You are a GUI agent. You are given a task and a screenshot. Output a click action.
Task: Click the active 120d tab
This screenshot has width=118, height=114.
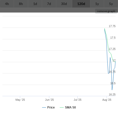(81, 4)
